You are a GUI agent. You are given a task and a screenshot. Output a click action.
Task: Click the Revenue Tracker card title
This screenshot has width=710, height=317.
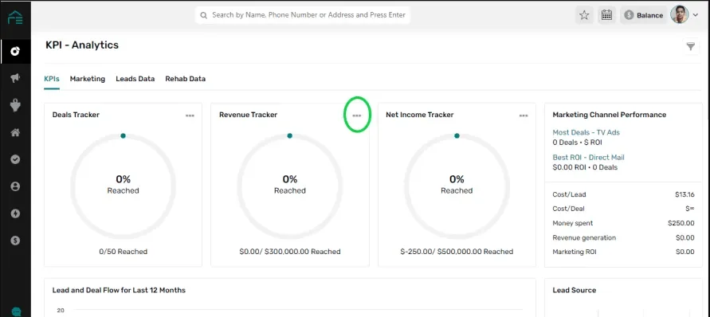pyautogui.click(x=248, y=115)
